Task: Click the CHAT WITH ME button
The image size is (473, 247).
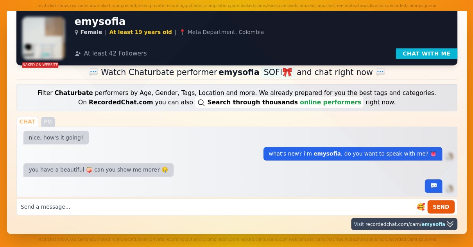Action: pyautogui.click(x=426, y=54)
